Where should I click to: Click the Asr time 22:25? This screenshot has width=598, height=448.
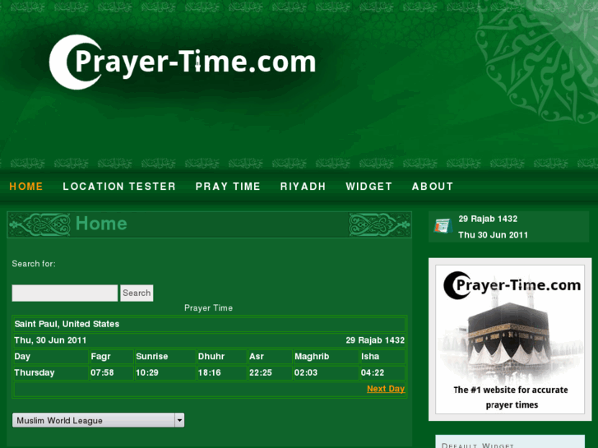(x=270, y=372)
